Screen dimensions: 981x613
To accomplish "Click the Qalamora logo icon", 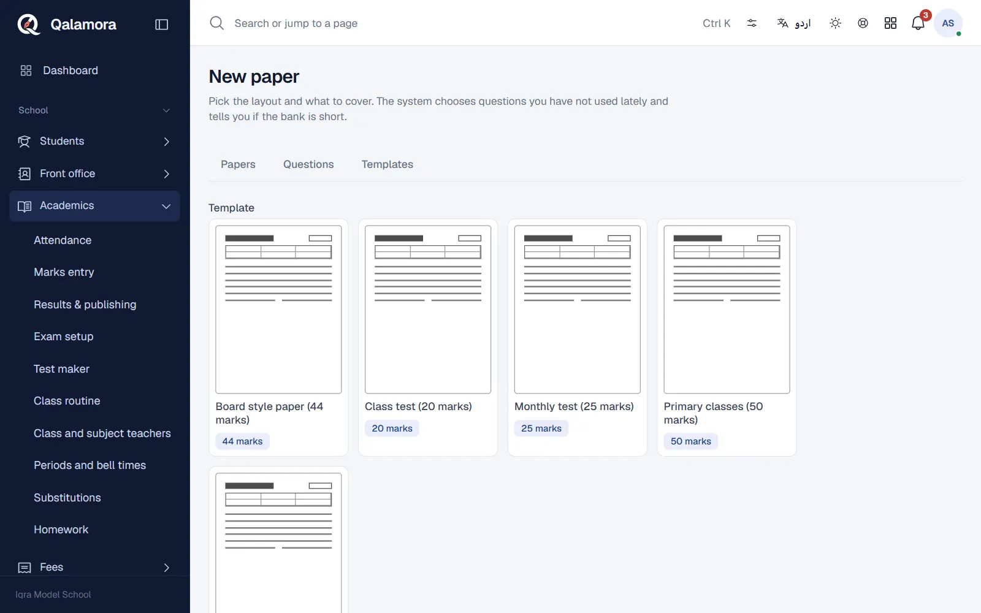I will [28, 25].
